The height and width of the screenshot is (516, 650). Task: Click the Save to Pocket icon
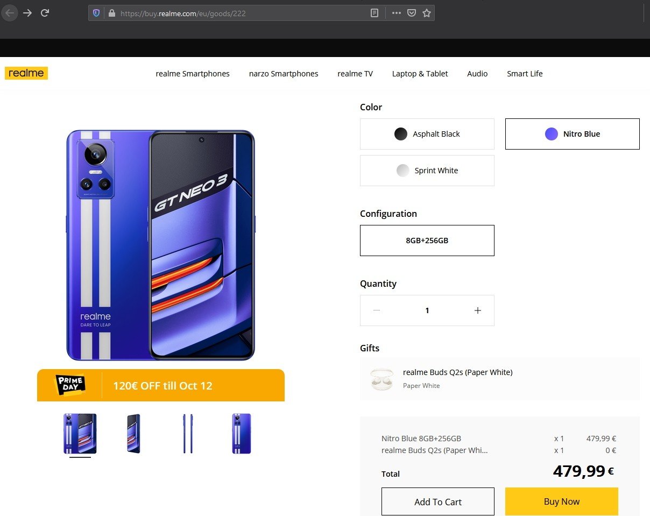coord(411,13)
